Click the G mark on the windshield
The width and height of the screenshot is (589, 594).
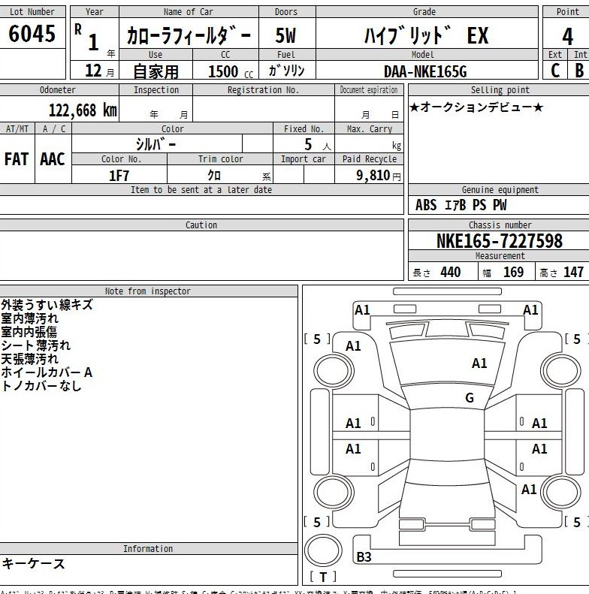[470, 397]
